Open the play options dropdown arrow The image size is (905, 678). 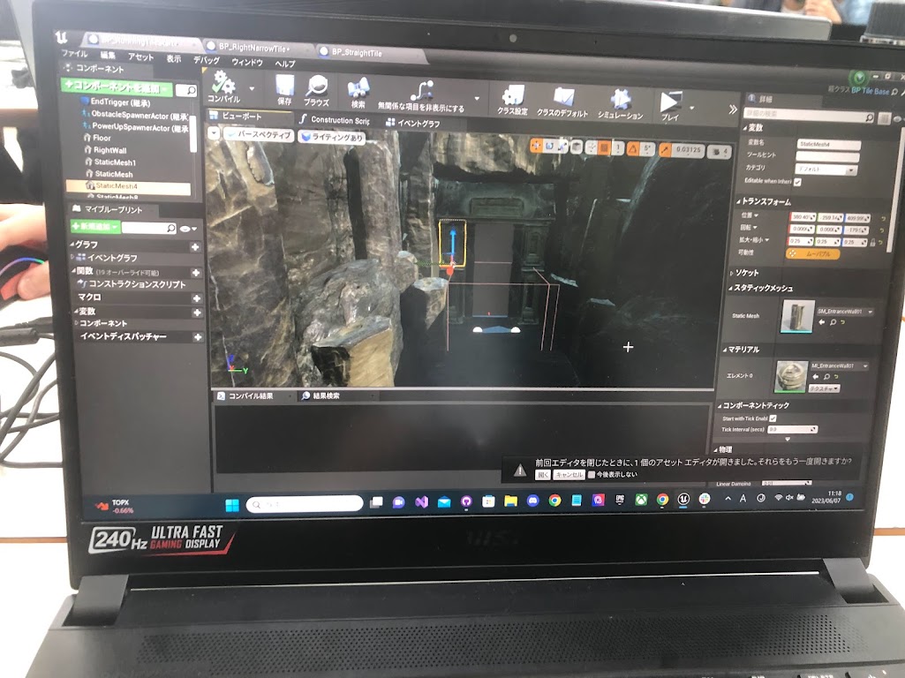coord(692,108)
